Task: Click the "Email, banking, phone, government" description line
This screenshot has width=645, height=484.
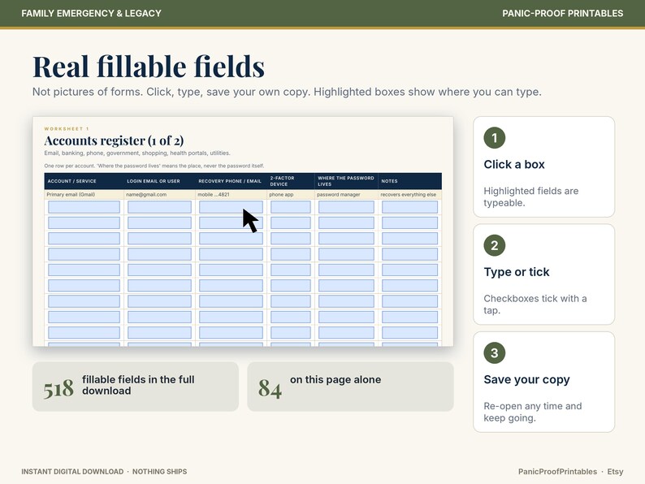Action: 137,153
